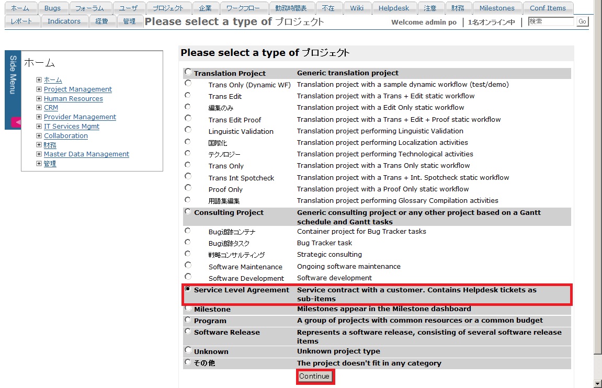Image resolution: width=602 pixels, height=388 pixels.
Task: Open the レポート tab
Action: pos(21,21)
